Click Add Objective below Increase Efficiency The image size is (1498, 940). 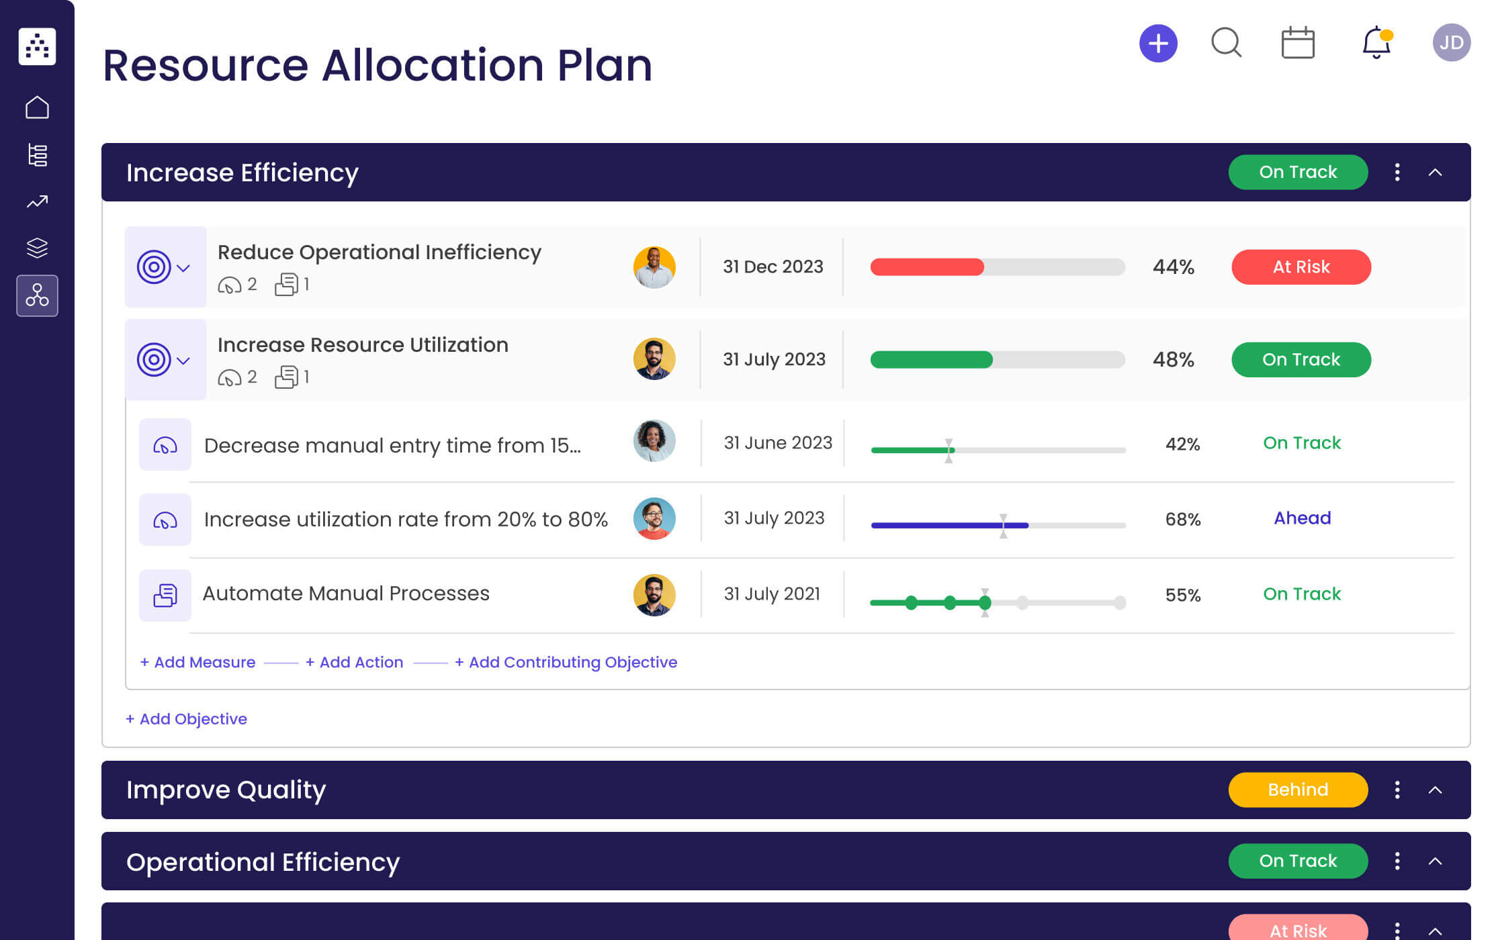(186, 718)
